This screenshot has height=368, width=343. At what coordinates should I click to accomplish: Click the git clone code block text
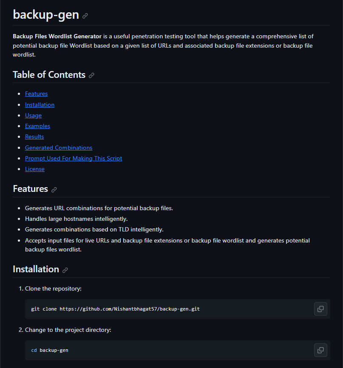coord(115,309)
